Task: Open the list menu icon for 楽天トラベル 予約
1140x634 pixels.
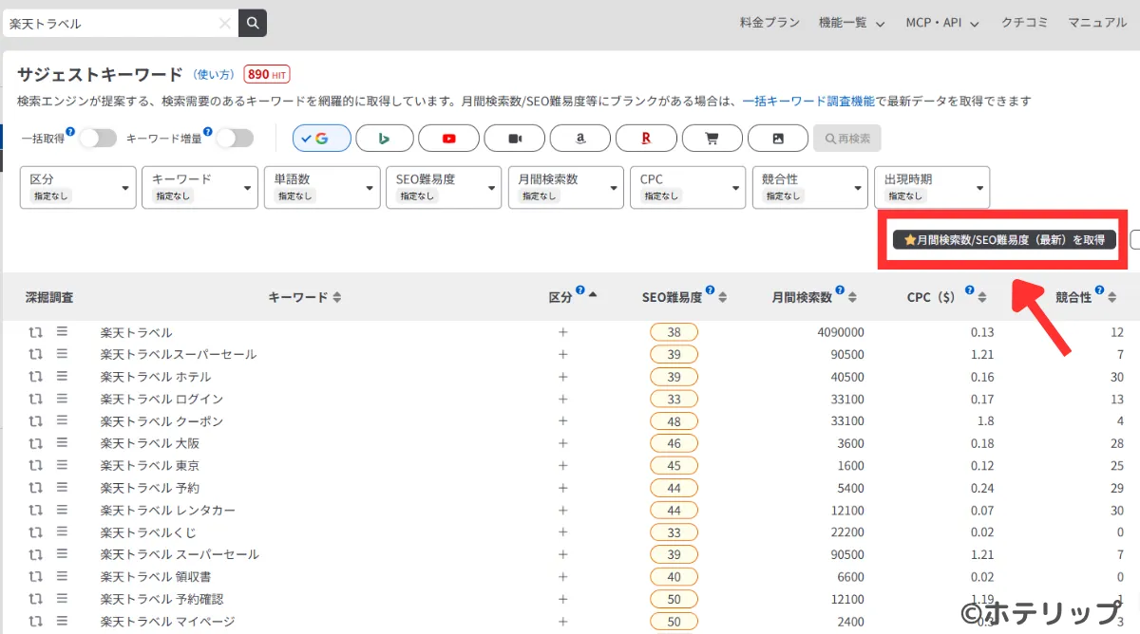Action: coord(62,487)
